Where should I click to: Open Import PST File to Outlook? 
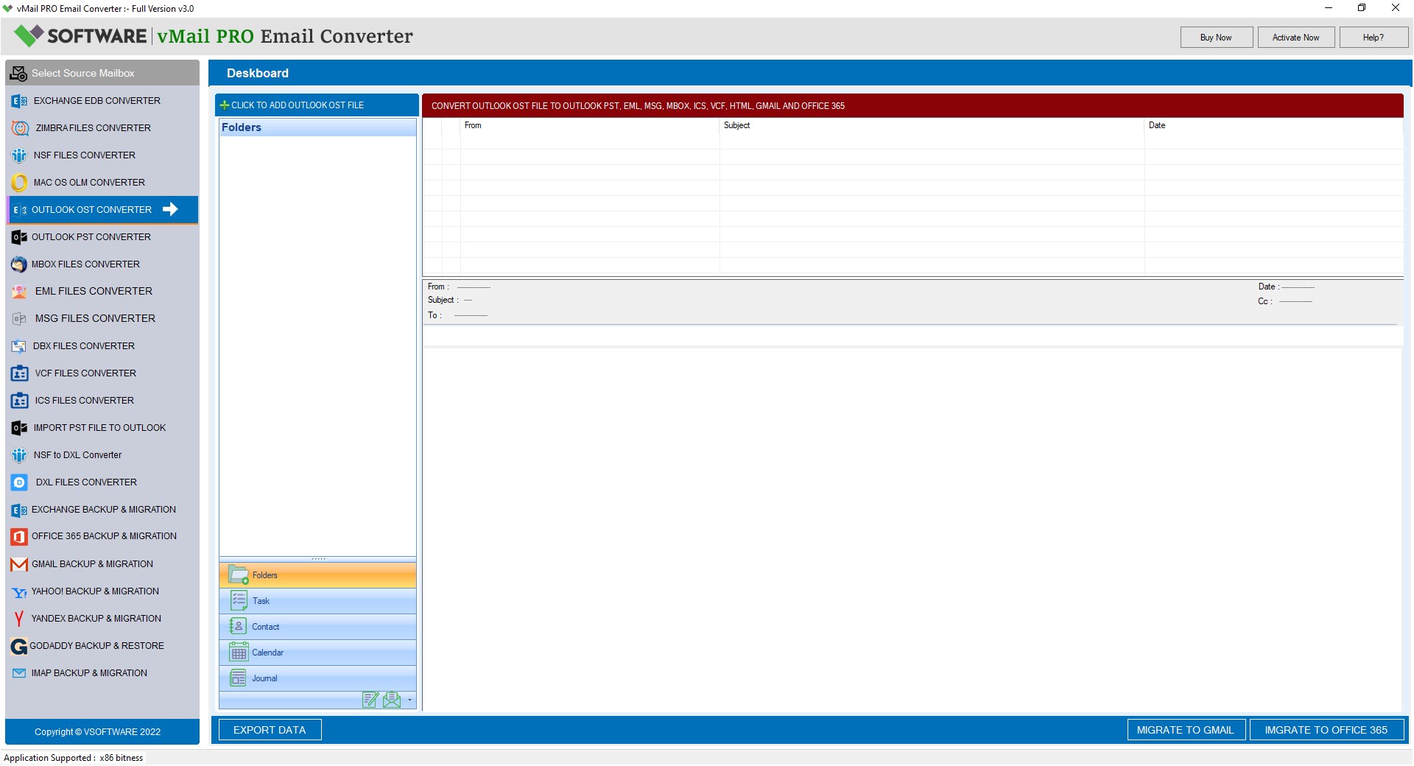click(102, 428)
